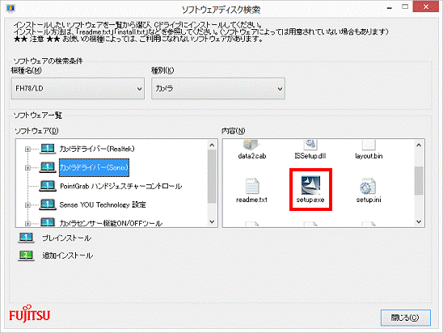The height and width of the screenshot is (333, 443).
Task: Close the window with red X
Action: click(x=426, y=6)
